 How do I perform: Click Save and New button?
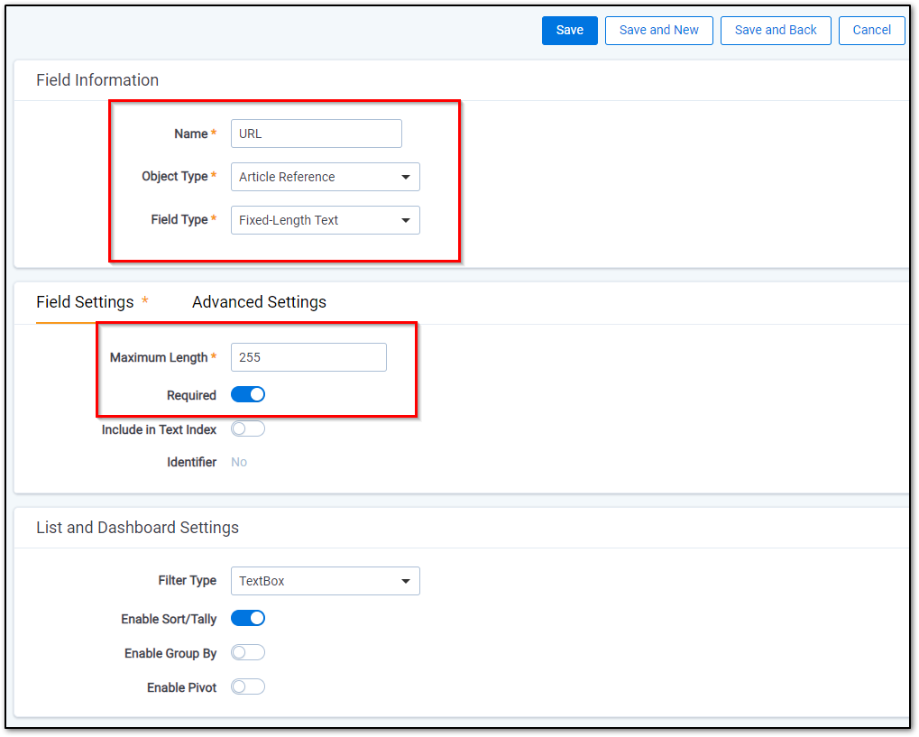tap(658, 31)
